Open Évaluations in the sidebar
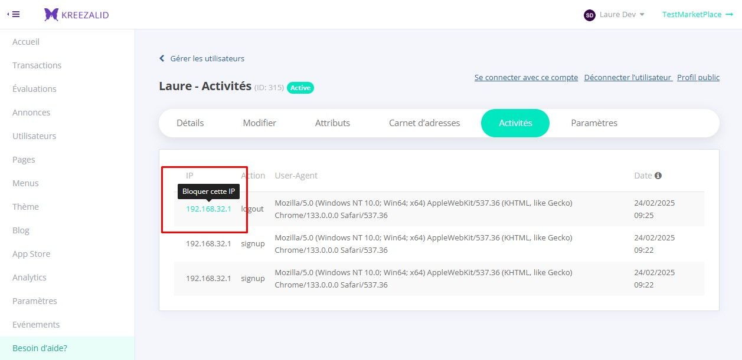 click(x=34, y=89)
